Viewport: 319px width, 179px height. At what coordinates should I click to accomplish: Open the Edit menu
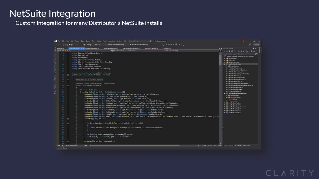63,41
